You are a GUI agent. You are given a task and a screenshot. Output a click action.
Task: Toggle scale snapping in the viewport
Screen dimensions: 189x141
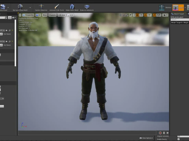tap(154, 15)
